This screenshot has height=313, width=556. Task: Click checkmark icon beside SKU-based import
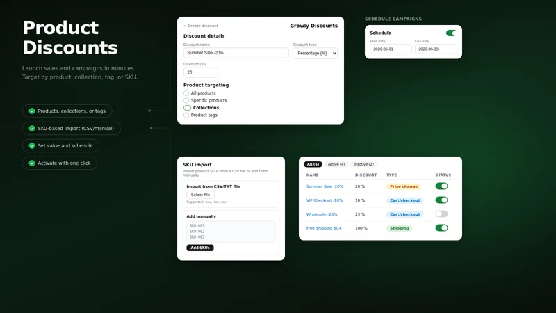(32, 129)
